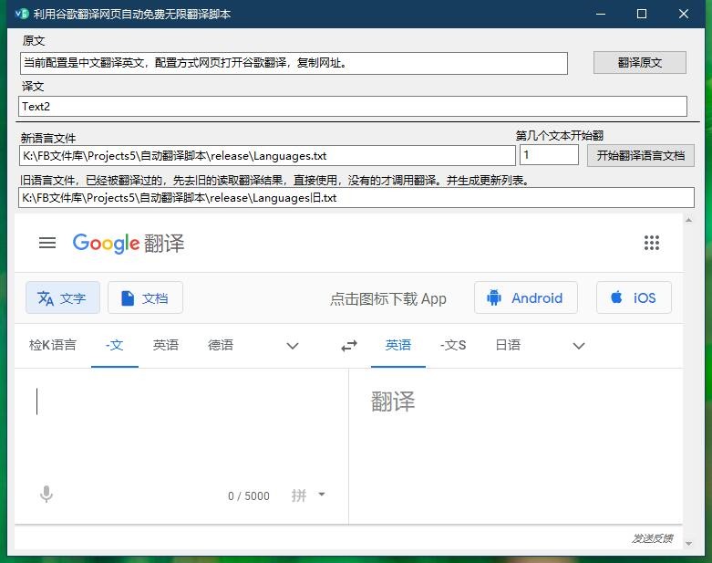The height and width of the screenshot is (563, 712).
Task: Click the 翻译原文 button
Action: tap(639, 62)
